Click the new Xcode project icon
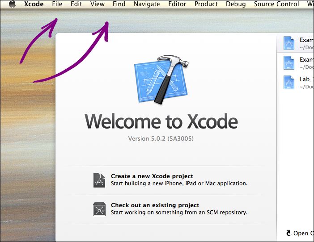Viewport: 314px width, 242px height. click(x=99, y=180)
